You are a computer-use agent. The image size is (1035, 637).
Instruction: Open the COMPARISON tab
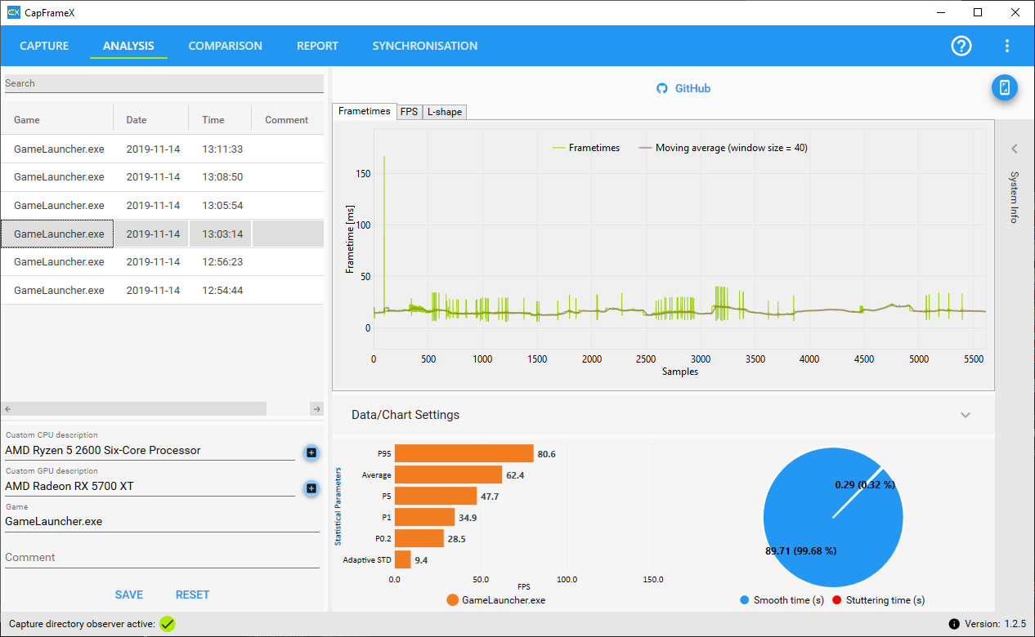click(226, 46)
